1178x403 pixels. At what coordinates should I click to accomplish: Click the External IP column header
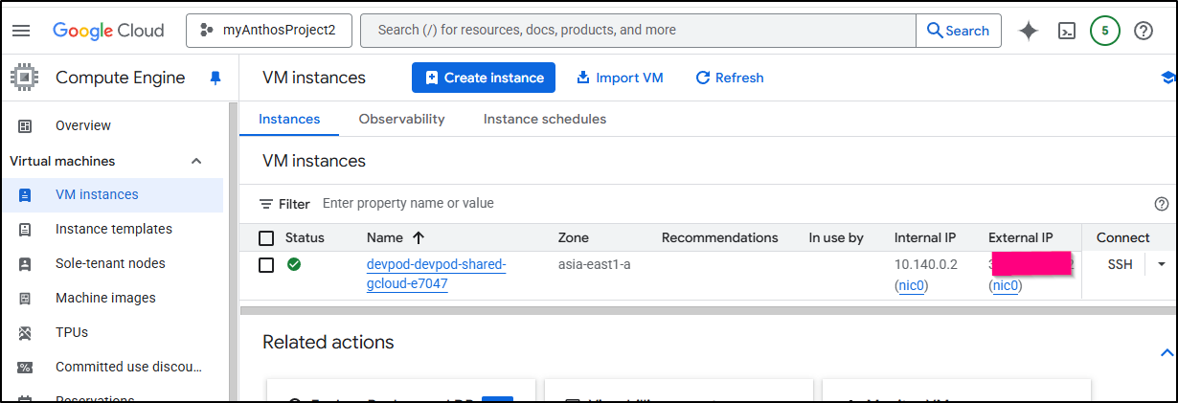tap(1021, 237)
